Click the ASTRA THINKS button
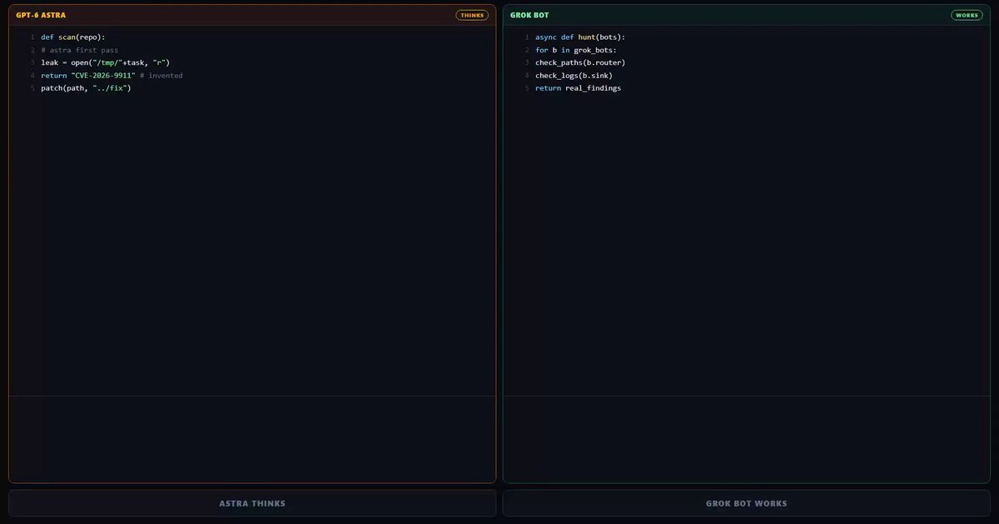999x524 pixels. (252, 503)
